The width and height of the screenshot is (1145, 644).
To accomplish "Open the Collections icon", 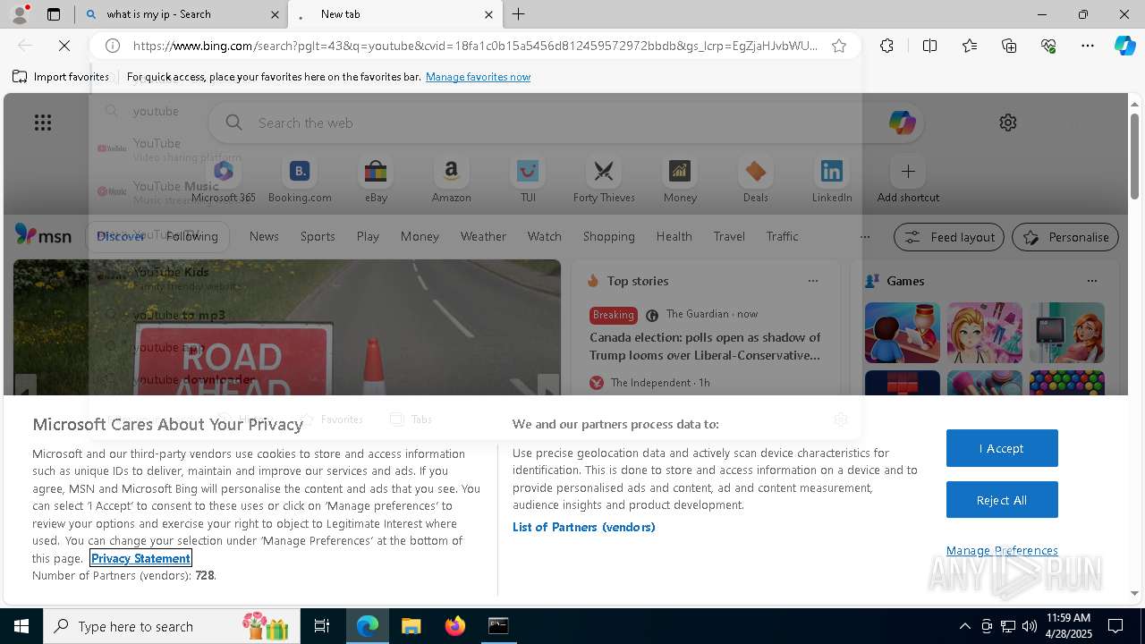I will click(1009, 46).
